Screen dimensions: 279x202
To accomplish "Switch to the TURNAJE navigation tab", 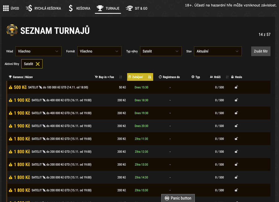I will [108, 8].
